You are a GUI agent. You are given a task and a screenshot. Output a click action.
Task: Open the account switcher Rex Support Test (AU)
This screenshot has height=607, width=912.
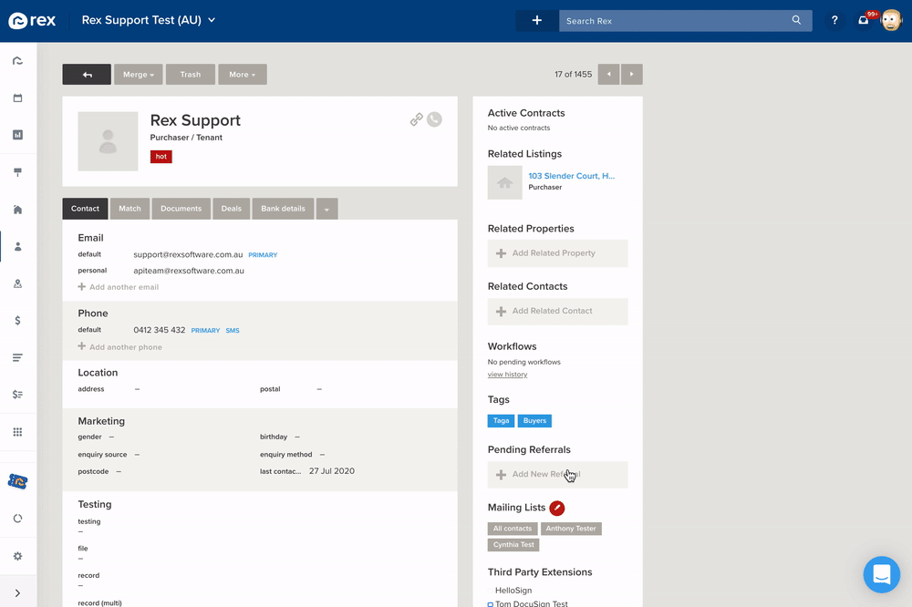tap(149, 20)
